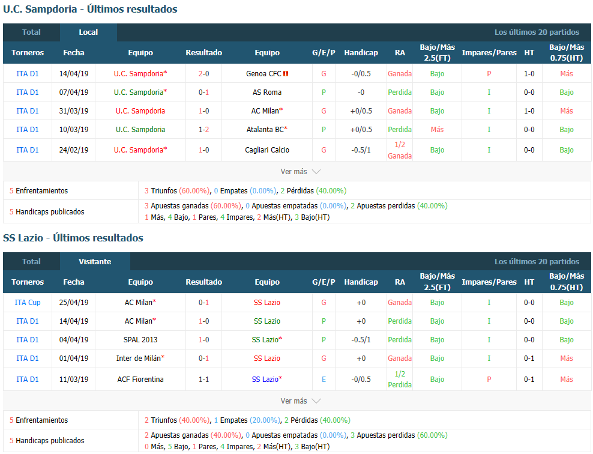Click the 1-2 result against Atalanta BC
Image resolution: width=593 pixels, height=454 pixels.
click(204, 129)
